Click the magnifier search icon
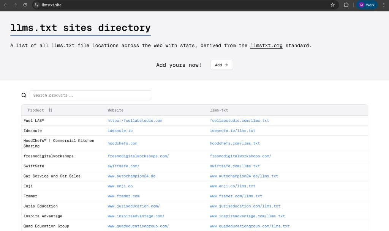 coord(24,95)
